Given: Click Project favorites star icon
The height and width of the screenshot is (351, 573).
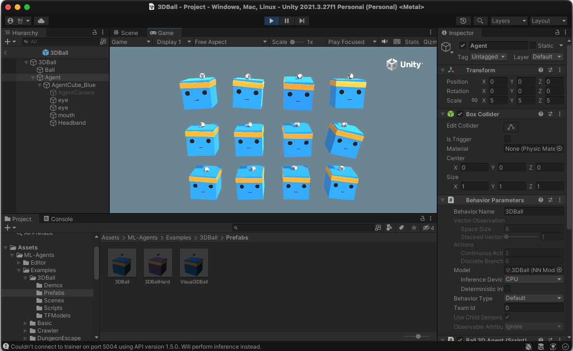Looking at the screenshot, I should tap(414, 228).
